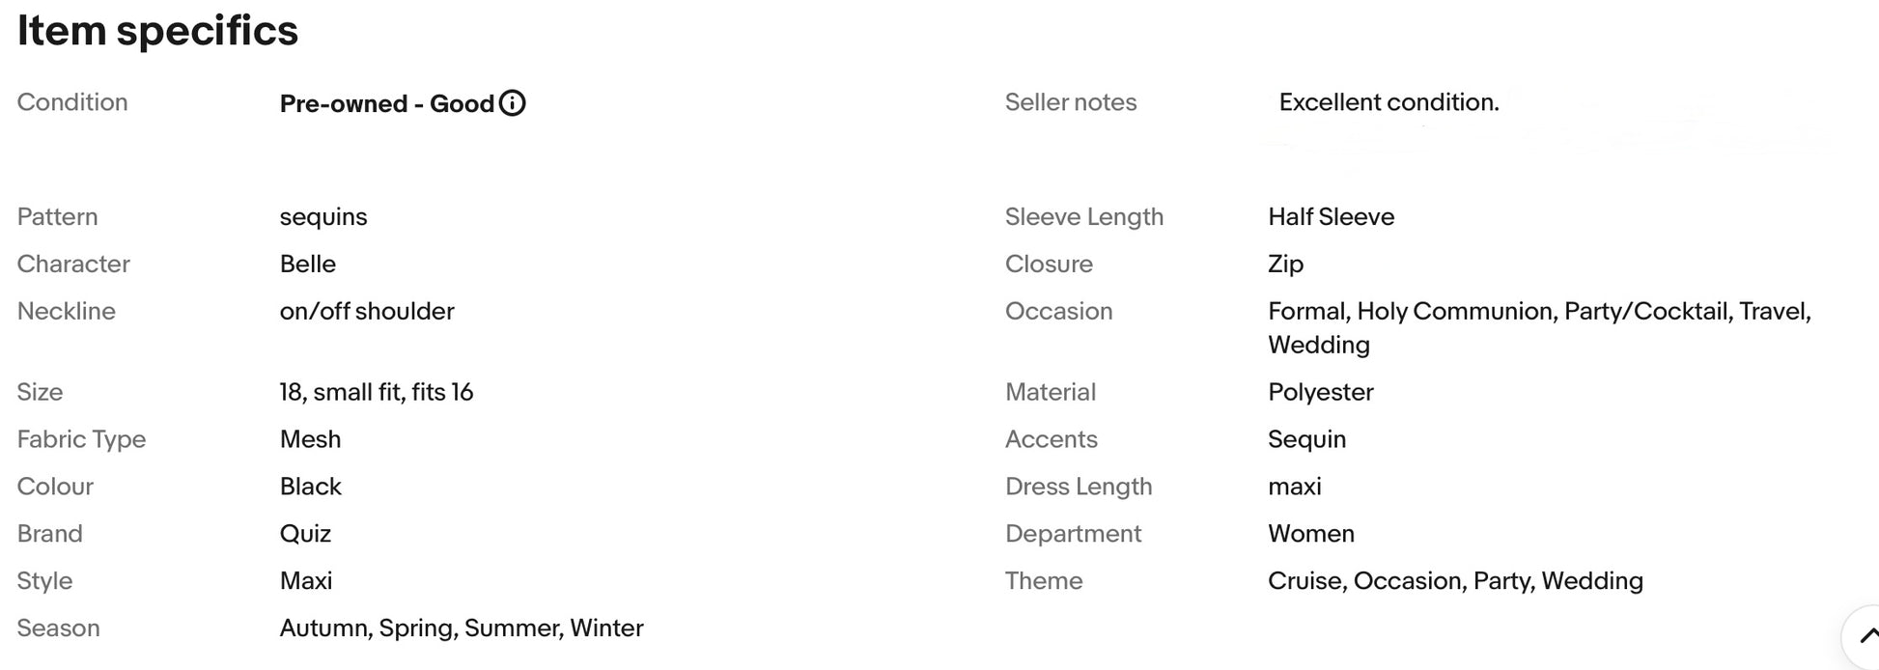
Task: Click the on/off shoulder neckline value
Action: [367, 311]
